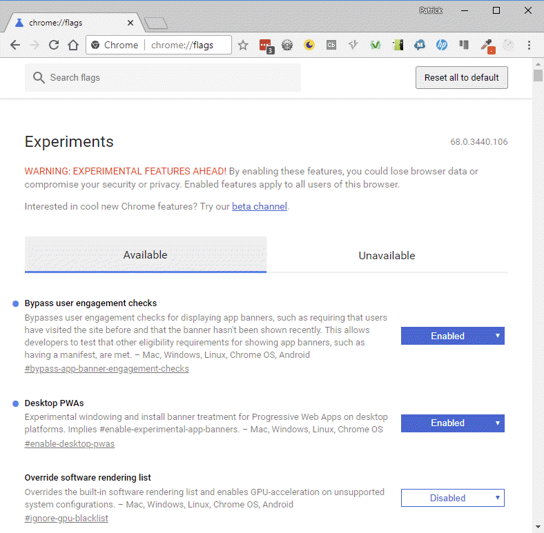Open the HP extension icon
Screen dimensions: 544x533
coord(442,46)
